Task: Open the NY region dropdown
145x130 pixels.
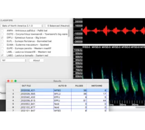Action: click(14, 60)
